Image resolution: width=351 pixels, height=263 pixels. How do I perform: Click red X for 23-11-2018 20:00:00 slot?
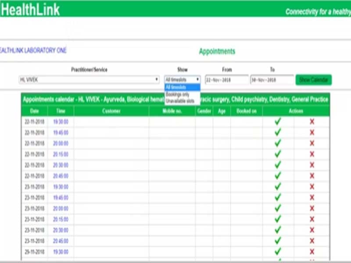(312, 208)
